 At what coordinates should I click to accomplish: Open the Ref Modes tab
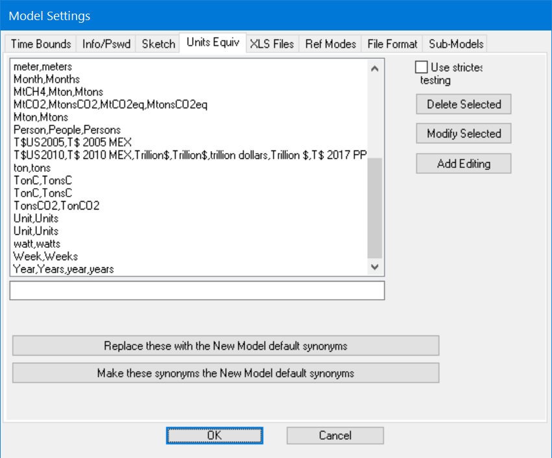330,43
